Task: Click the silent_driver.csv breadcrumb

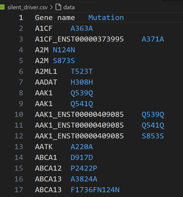Action: click(28, 7)
